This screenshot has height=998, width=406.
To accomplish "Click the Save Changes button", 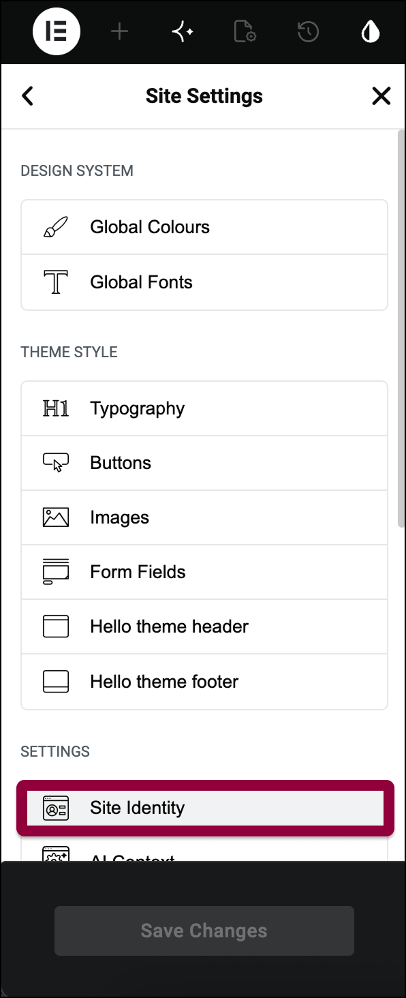I will (x=204, y=931).
